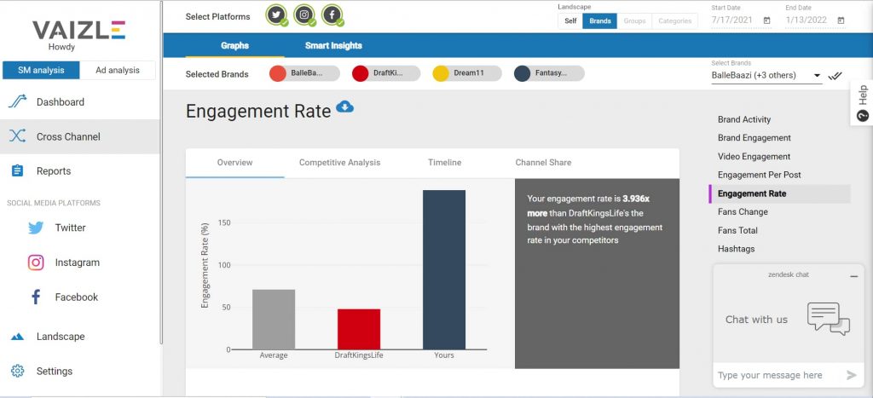Expand the Select Brands dropdown

pyautogui.click(x=766, y=76)
